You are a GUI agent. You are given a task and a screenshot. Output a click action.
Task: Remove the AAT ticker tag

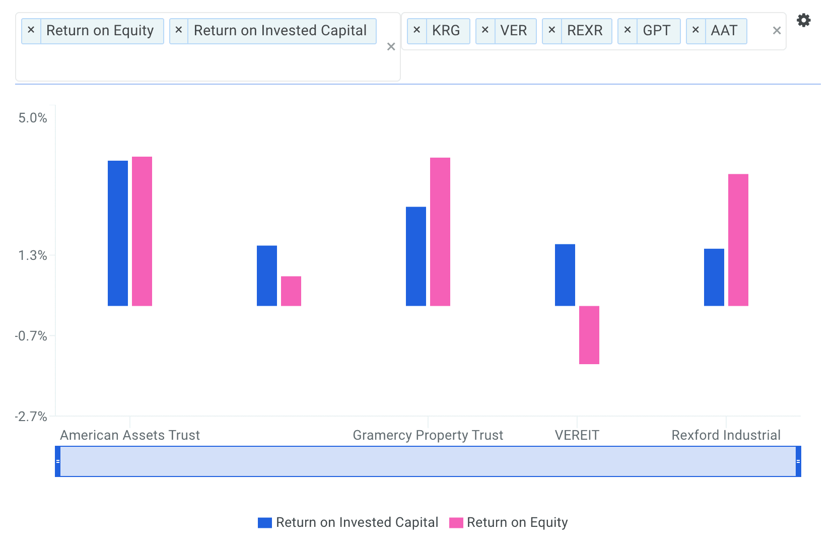[x=695, y=30]
